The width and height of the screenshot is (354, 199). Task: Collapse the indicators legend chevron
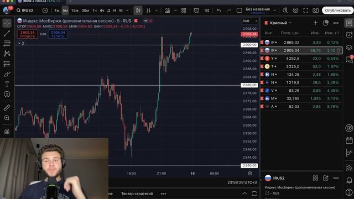(x=19, y=43)
